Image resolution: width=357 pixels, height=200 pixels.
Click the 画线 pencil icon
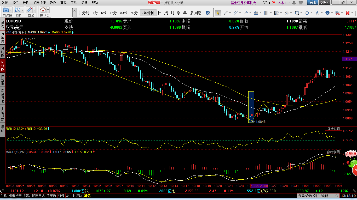pyautogui.click(x=30, y=10)
